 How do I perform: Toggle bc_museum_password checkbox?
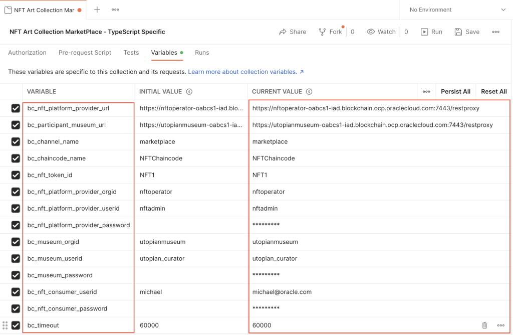16,275
